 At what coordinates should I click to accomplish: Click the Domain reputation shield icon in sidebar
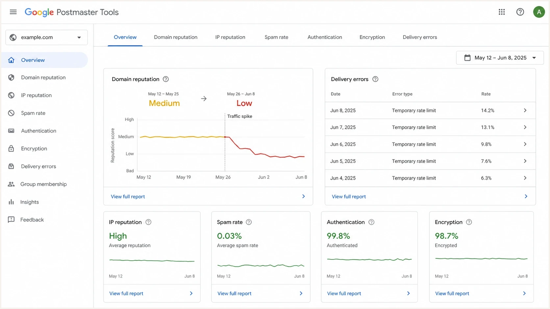click(x=11, y=77)
